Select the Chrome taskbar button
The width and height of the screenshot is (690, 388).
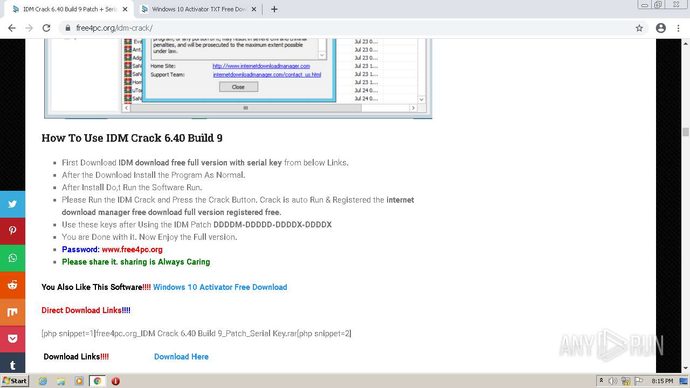(97, 381)
